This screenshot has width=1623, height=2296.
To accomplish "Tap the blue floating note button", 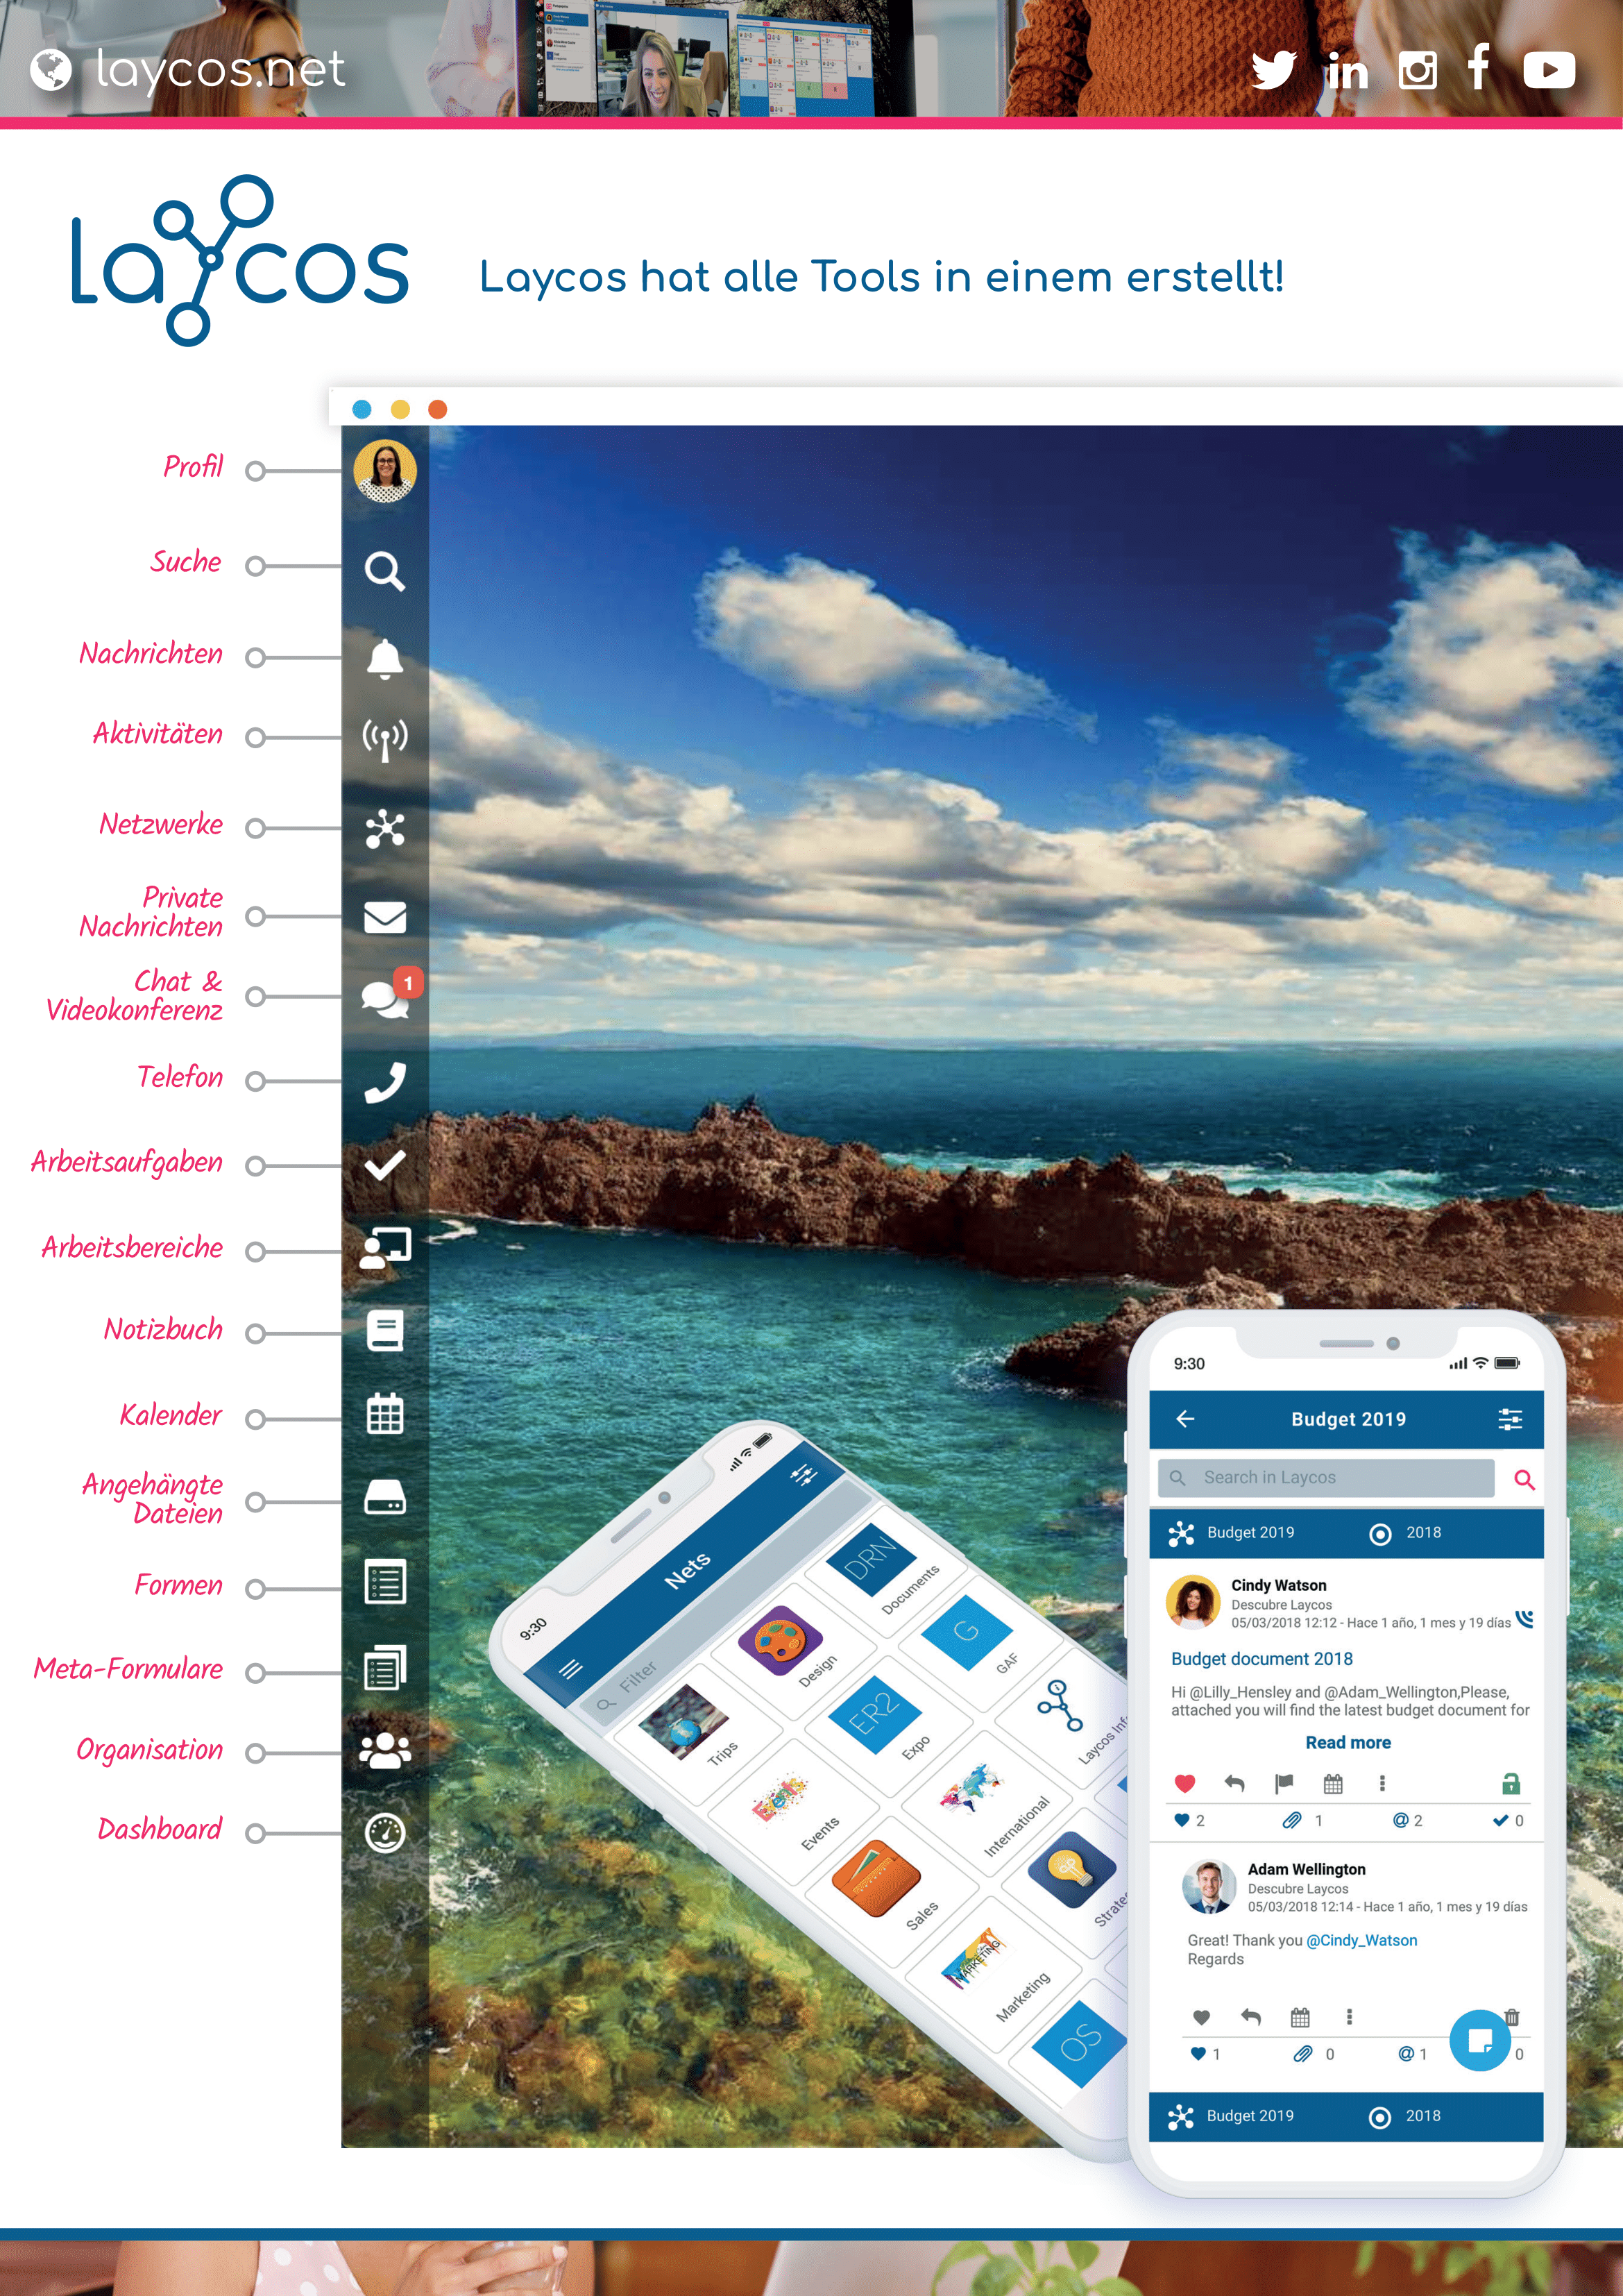I will [1480, 2040].
